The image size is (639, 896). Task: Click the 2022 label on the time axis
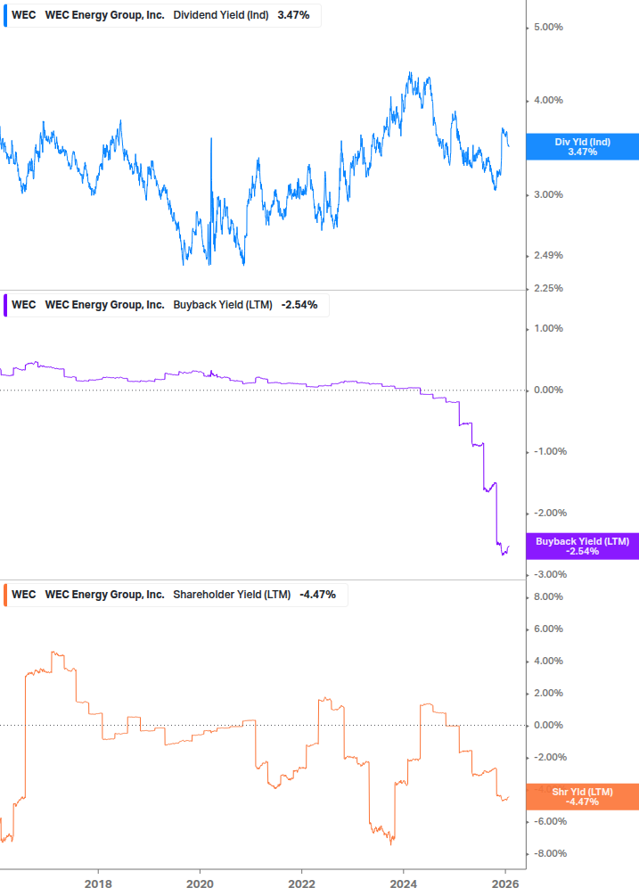point(301,884)
